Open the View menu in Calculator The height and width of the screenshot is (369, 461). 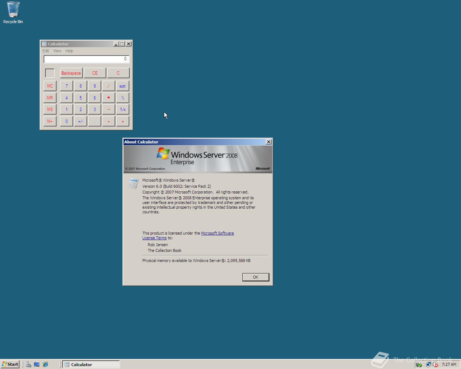[x=57, y=51]
